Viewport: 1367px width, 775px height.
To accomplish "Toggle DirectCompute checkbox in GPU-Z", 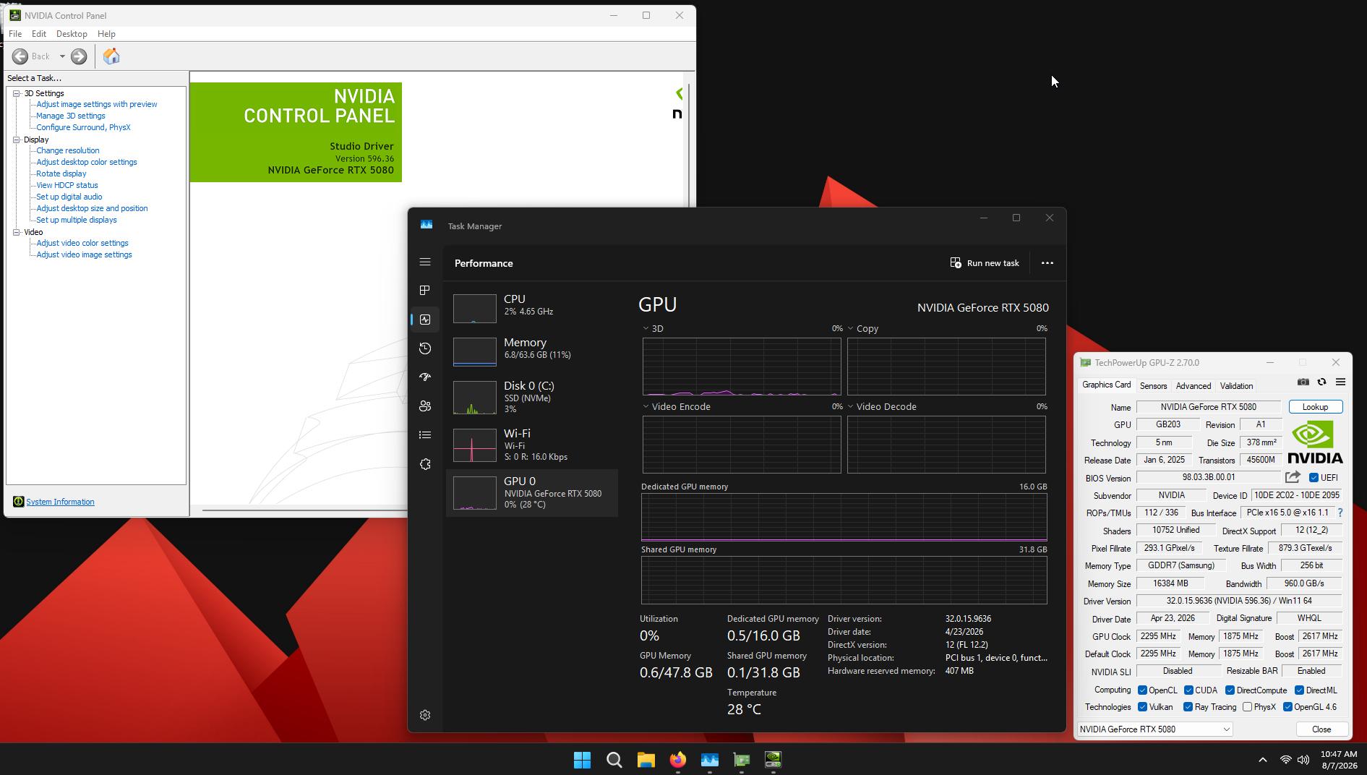I will click(1230, 690).
